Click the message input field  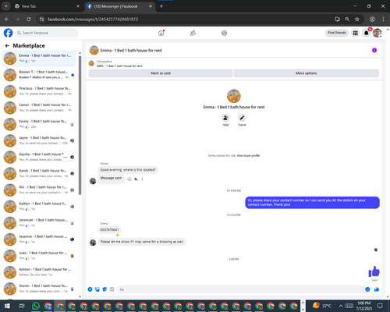pos(240,289)
